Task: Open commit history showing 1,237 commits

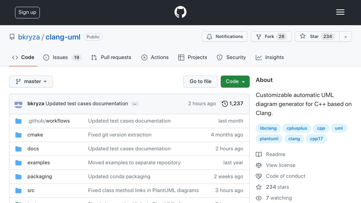Action: [232, 104]
